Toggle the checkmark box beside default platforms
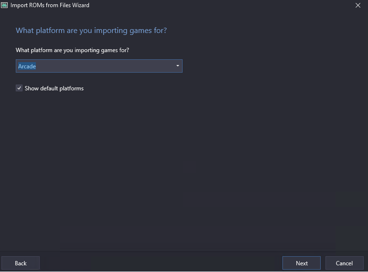 pos(19,88)
